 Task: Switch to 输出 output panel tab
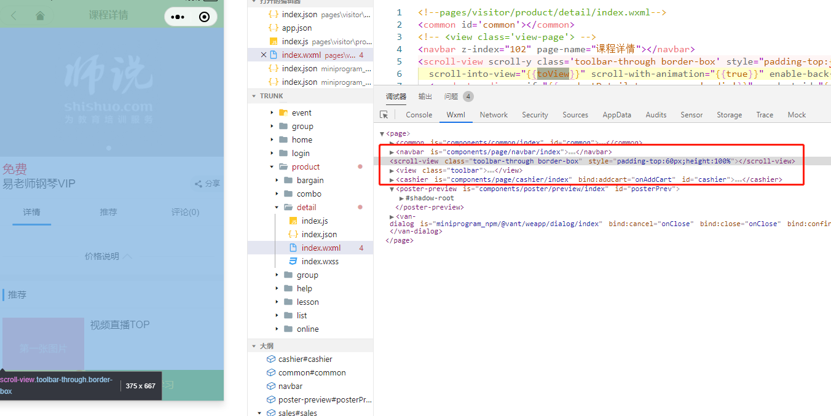425,96
